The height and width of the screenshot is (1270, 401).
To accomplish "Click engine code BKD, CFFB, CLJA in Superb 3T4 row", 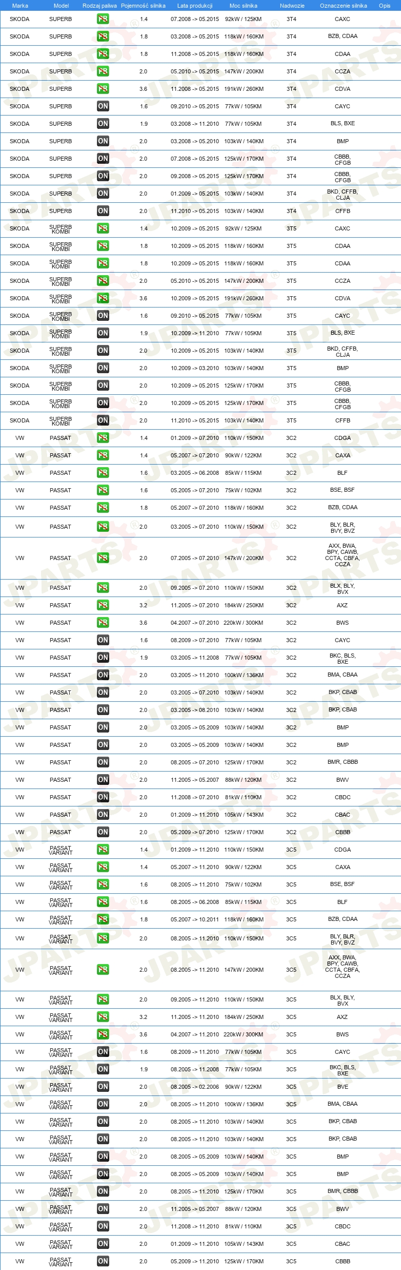I will 343,195.
